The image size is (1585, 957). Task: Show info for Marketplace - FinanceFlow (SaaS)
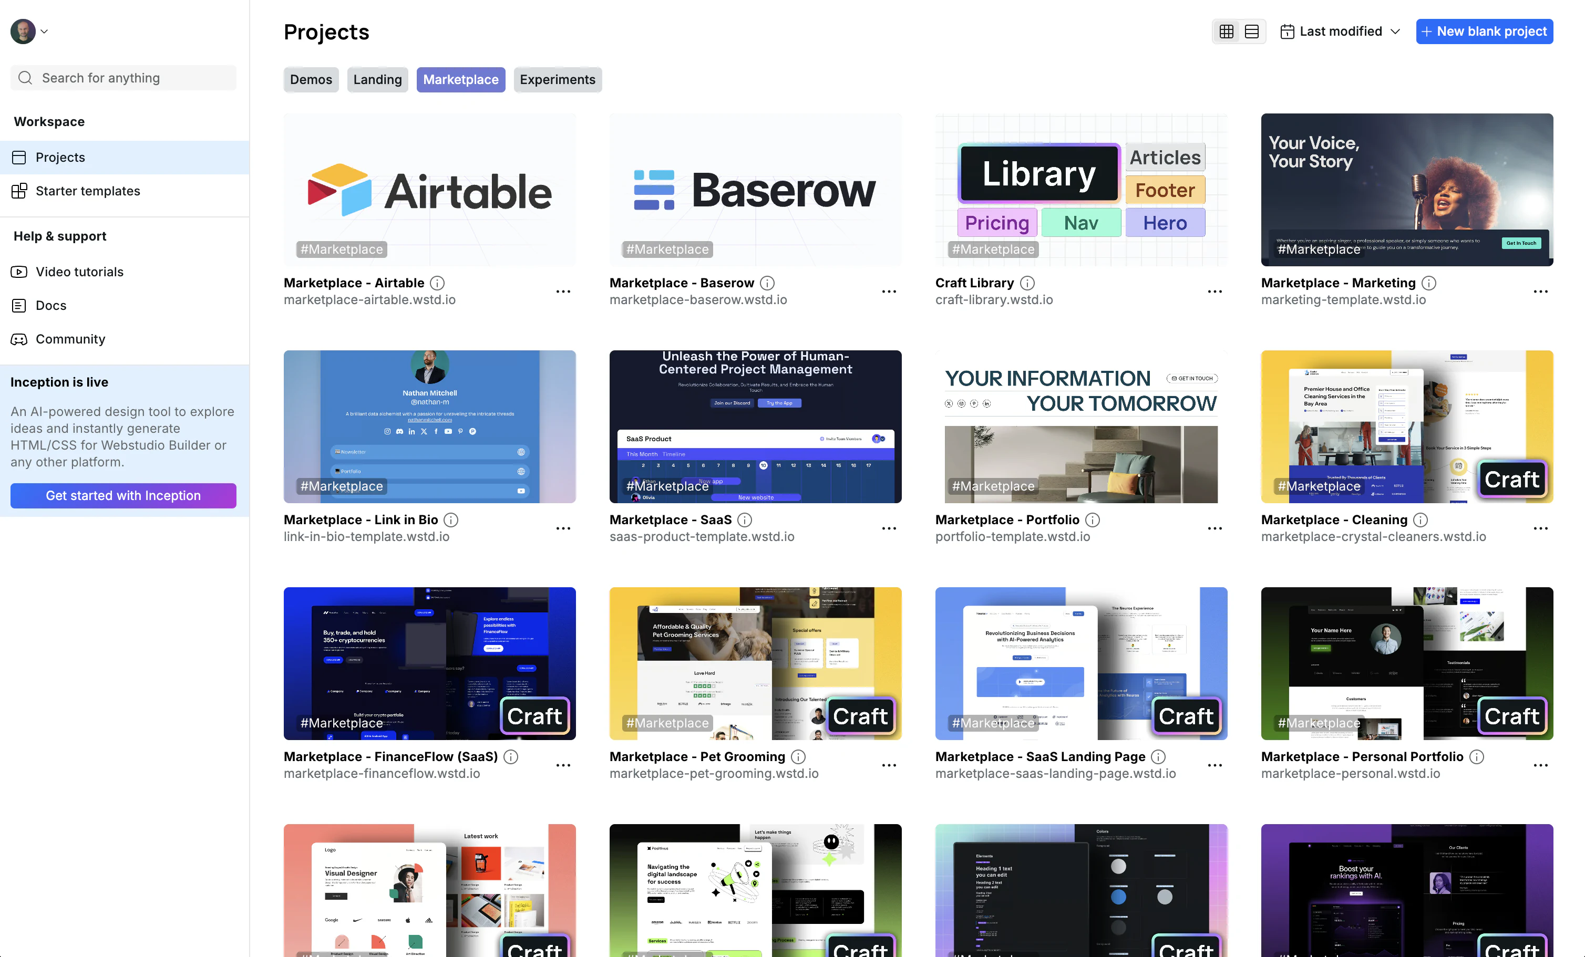(x=511, y=757)
